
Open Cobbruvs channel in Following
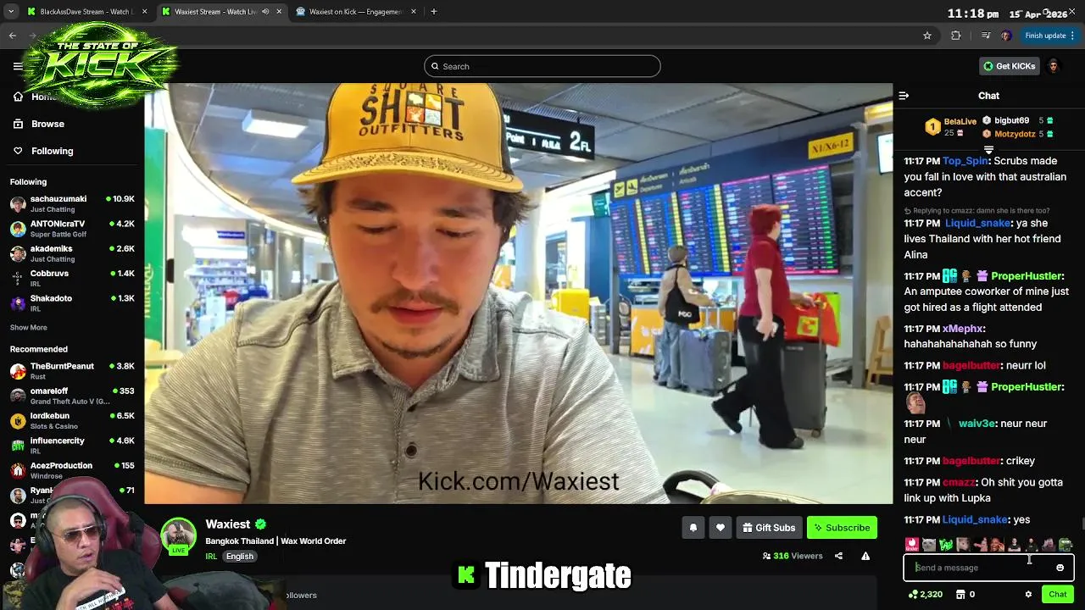72,278
